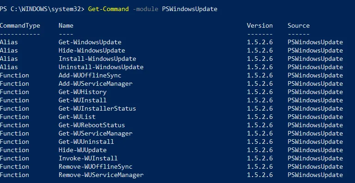
Task: Select Remove-WUOfflineSync text
Action: coord(96,167)
